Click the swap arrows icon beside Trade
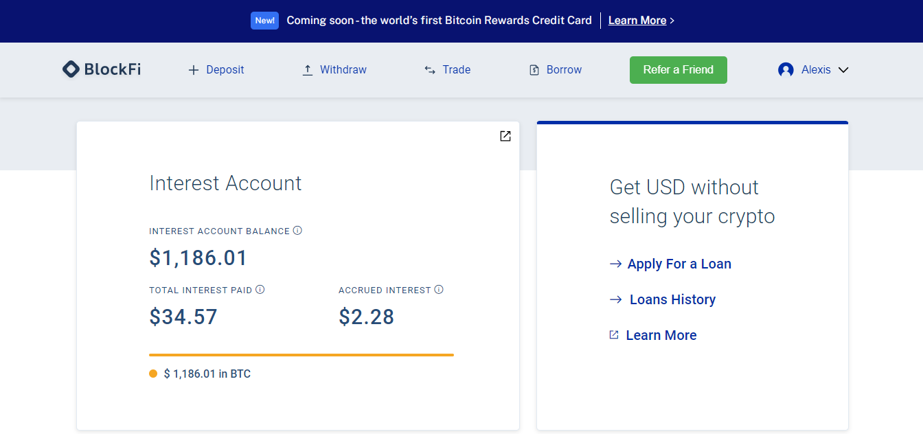 430,70
